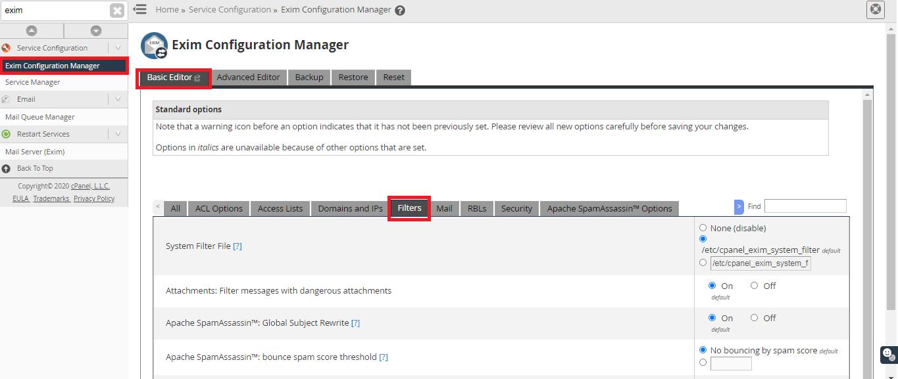
Task: Jump down with the sidebar down arrow
Action: click(x=96, y=31)
